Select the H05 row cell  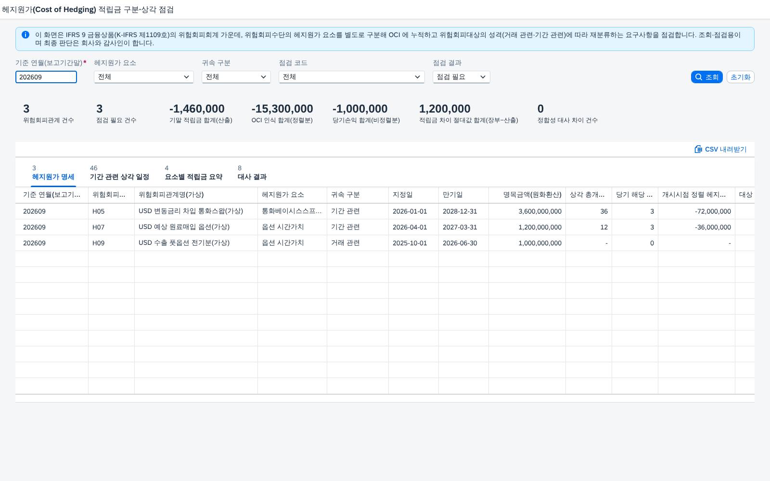click(112, 211)
